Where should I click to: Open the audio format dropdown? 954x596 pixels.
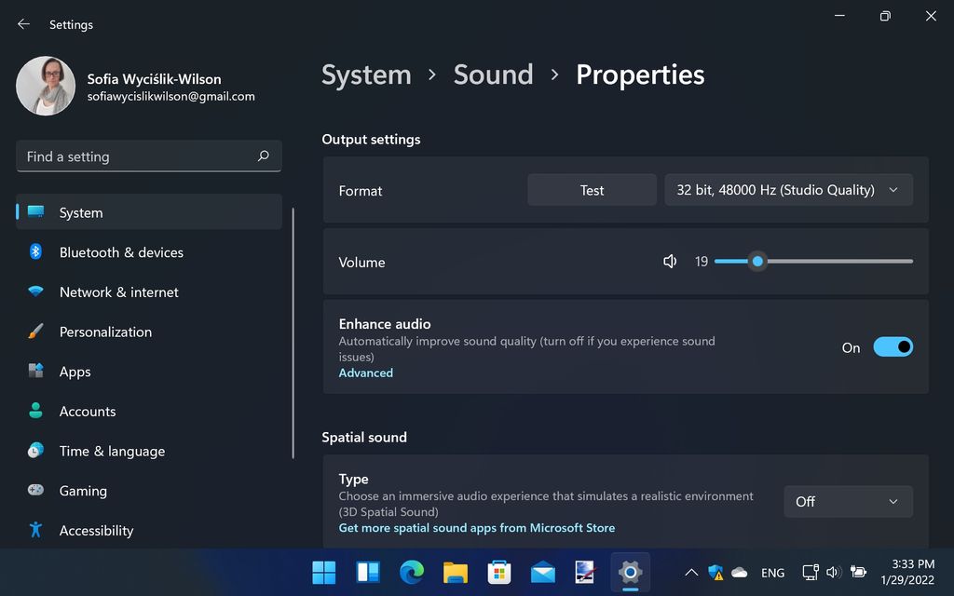(x=787, y=189)
